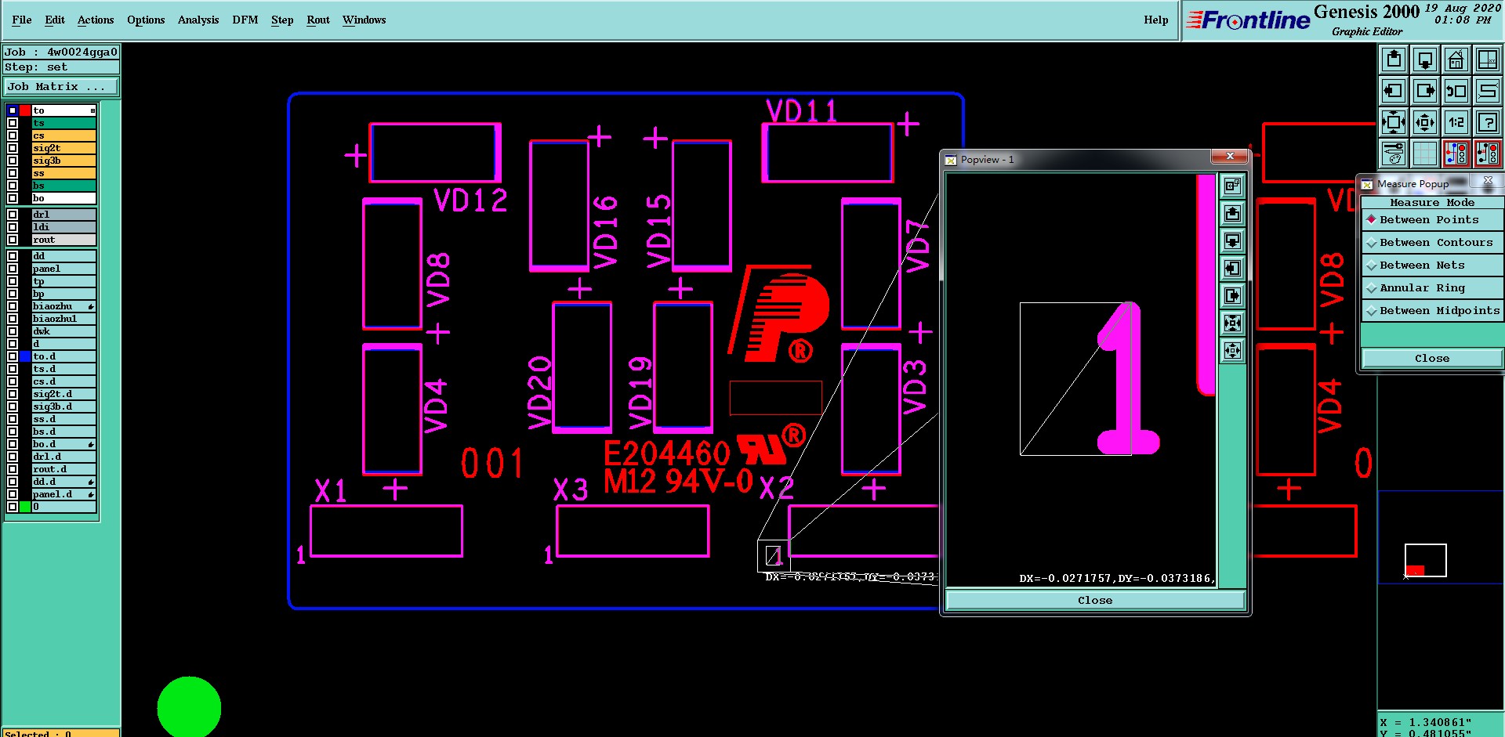Click the 1:2 scale icon
Viewport: 1505px width, 737px height.
[x=1456, y=122]
